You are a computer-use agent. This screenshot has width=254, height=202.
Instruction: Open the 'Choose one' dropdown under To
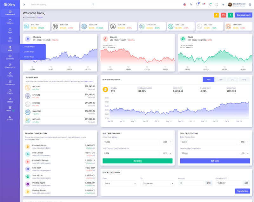(x=157, y=183)
